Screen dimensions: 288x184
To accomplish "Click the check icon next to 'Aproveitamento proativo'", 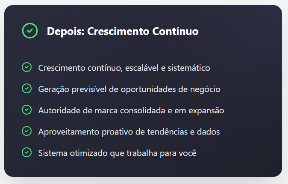I will click(26, 131).
